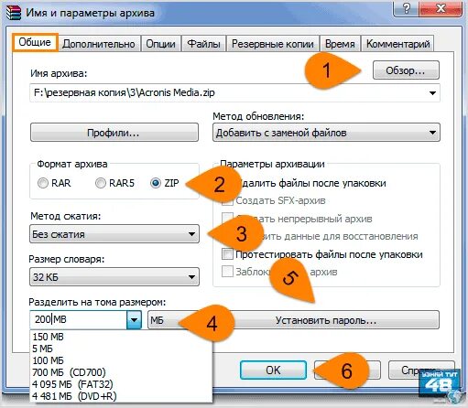Toggle Создать SFX-архив checkbox
This screenshot has height=408, width=468.
coord(227,200)
